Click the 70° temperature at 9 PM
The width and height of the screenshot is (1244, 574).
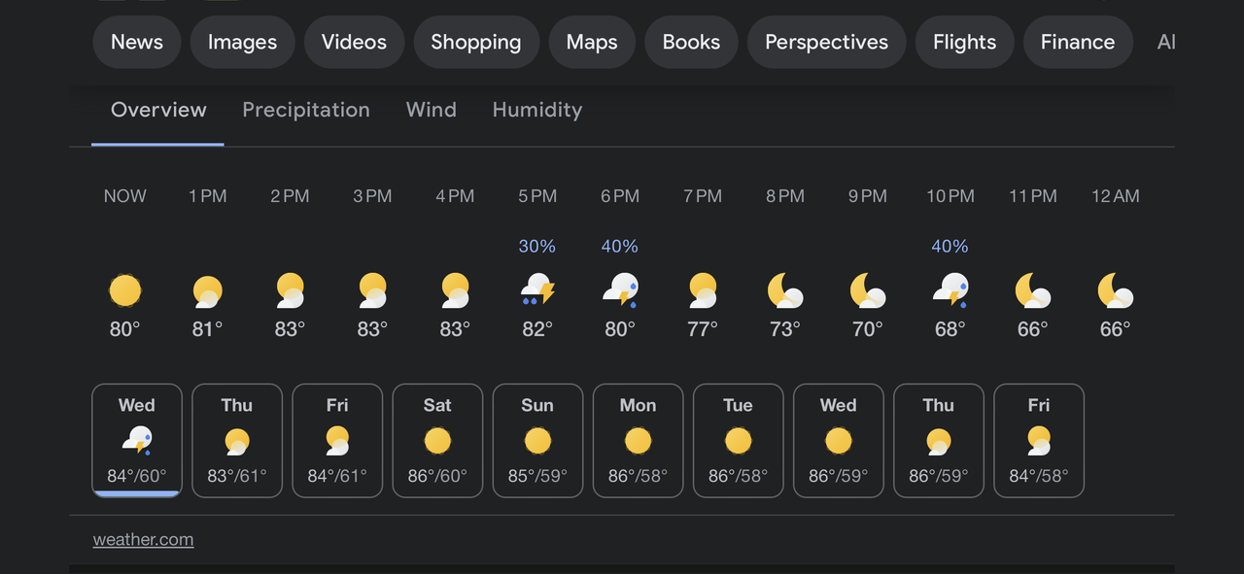tap(868, 329)
